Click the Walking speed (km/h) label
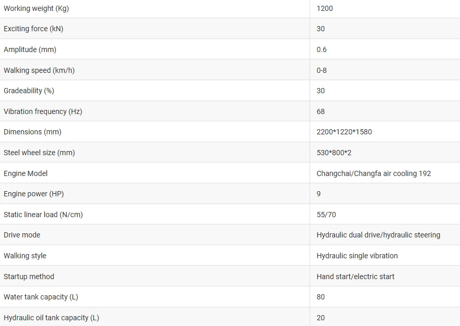Screen dimensions: 460x326 coord(39,70)
